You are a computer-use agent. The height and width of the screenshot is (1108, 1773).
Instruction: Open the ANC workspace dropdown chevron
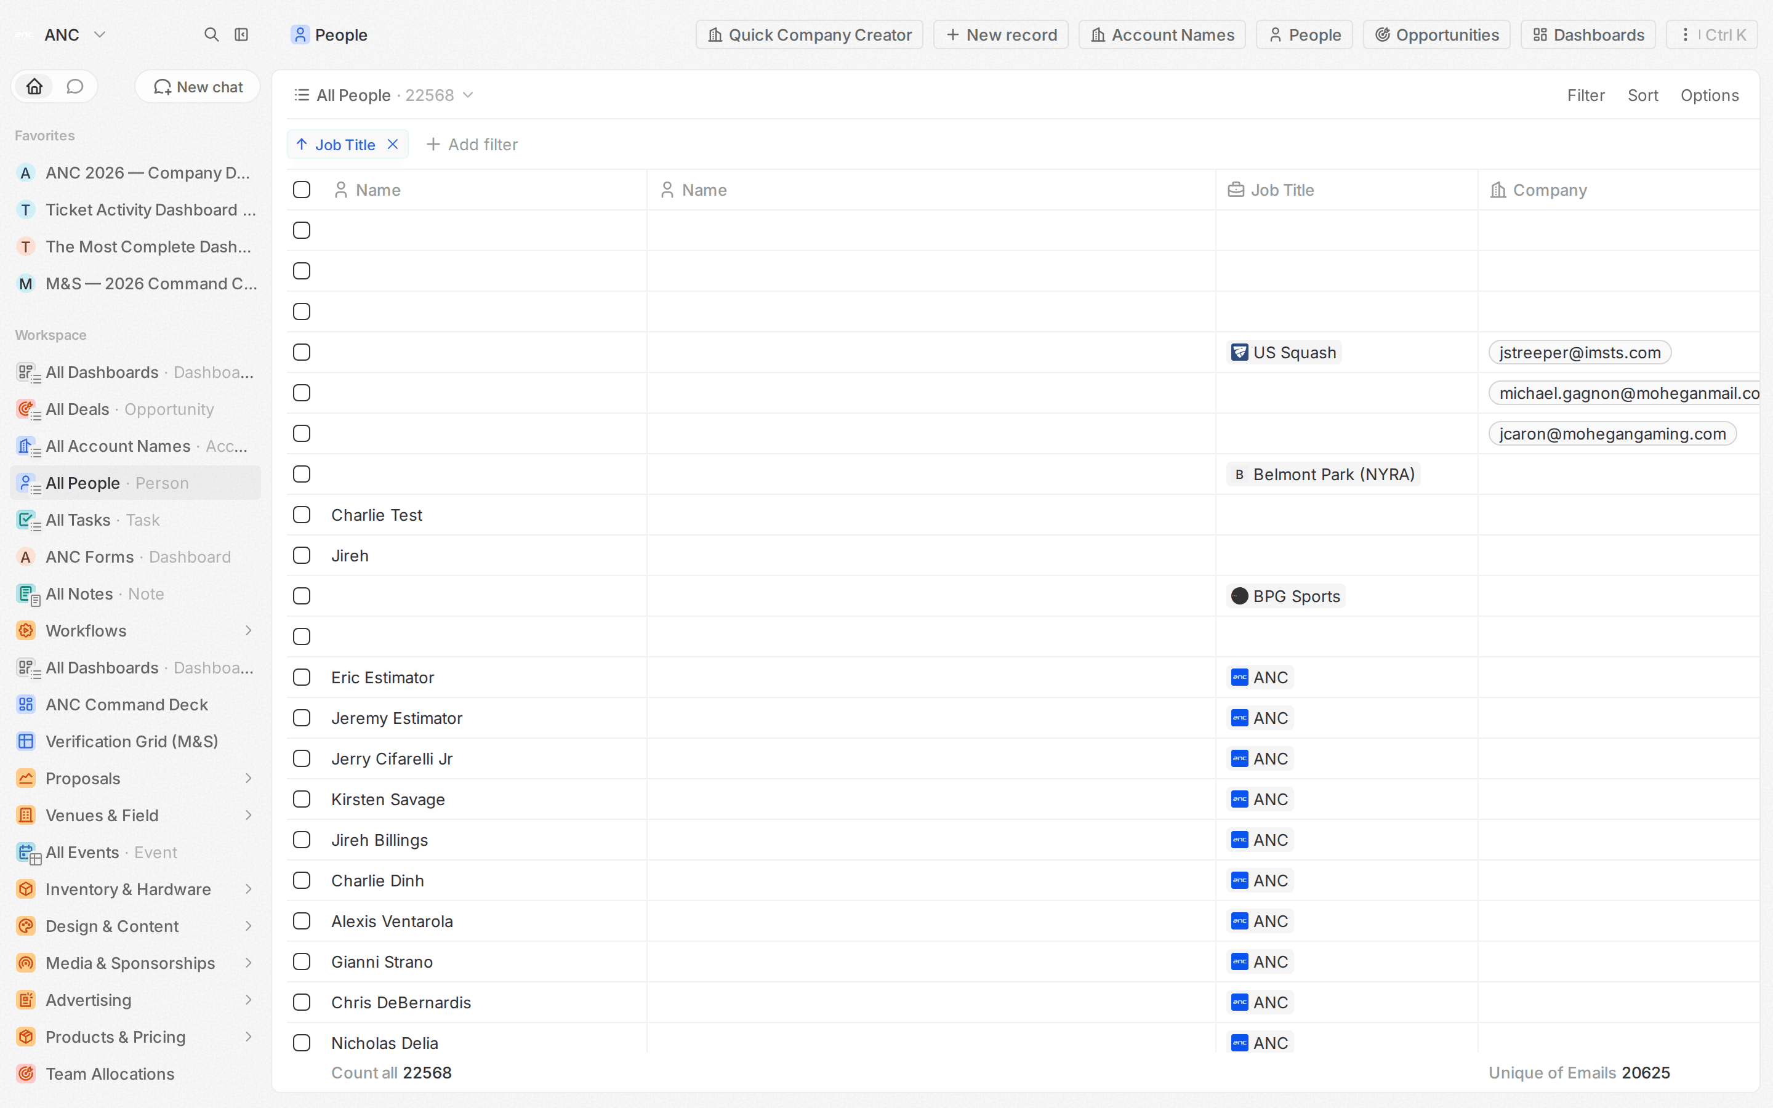click(100, 34)
